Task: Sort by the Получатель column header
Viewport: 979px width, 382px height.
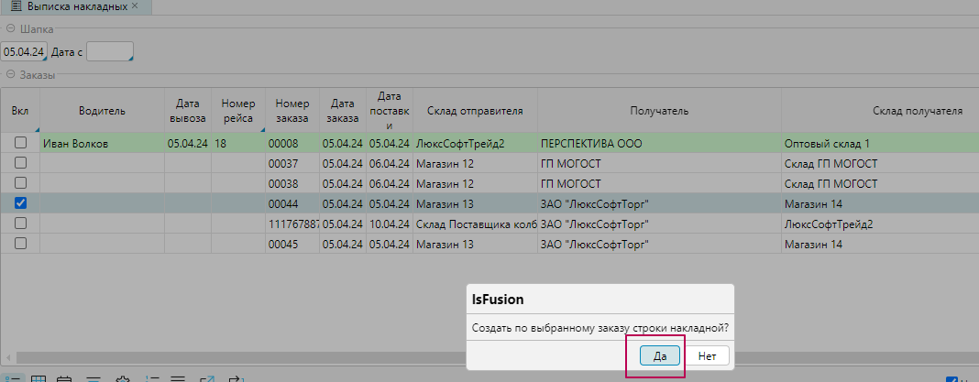Action: click(x=658, y=112)
